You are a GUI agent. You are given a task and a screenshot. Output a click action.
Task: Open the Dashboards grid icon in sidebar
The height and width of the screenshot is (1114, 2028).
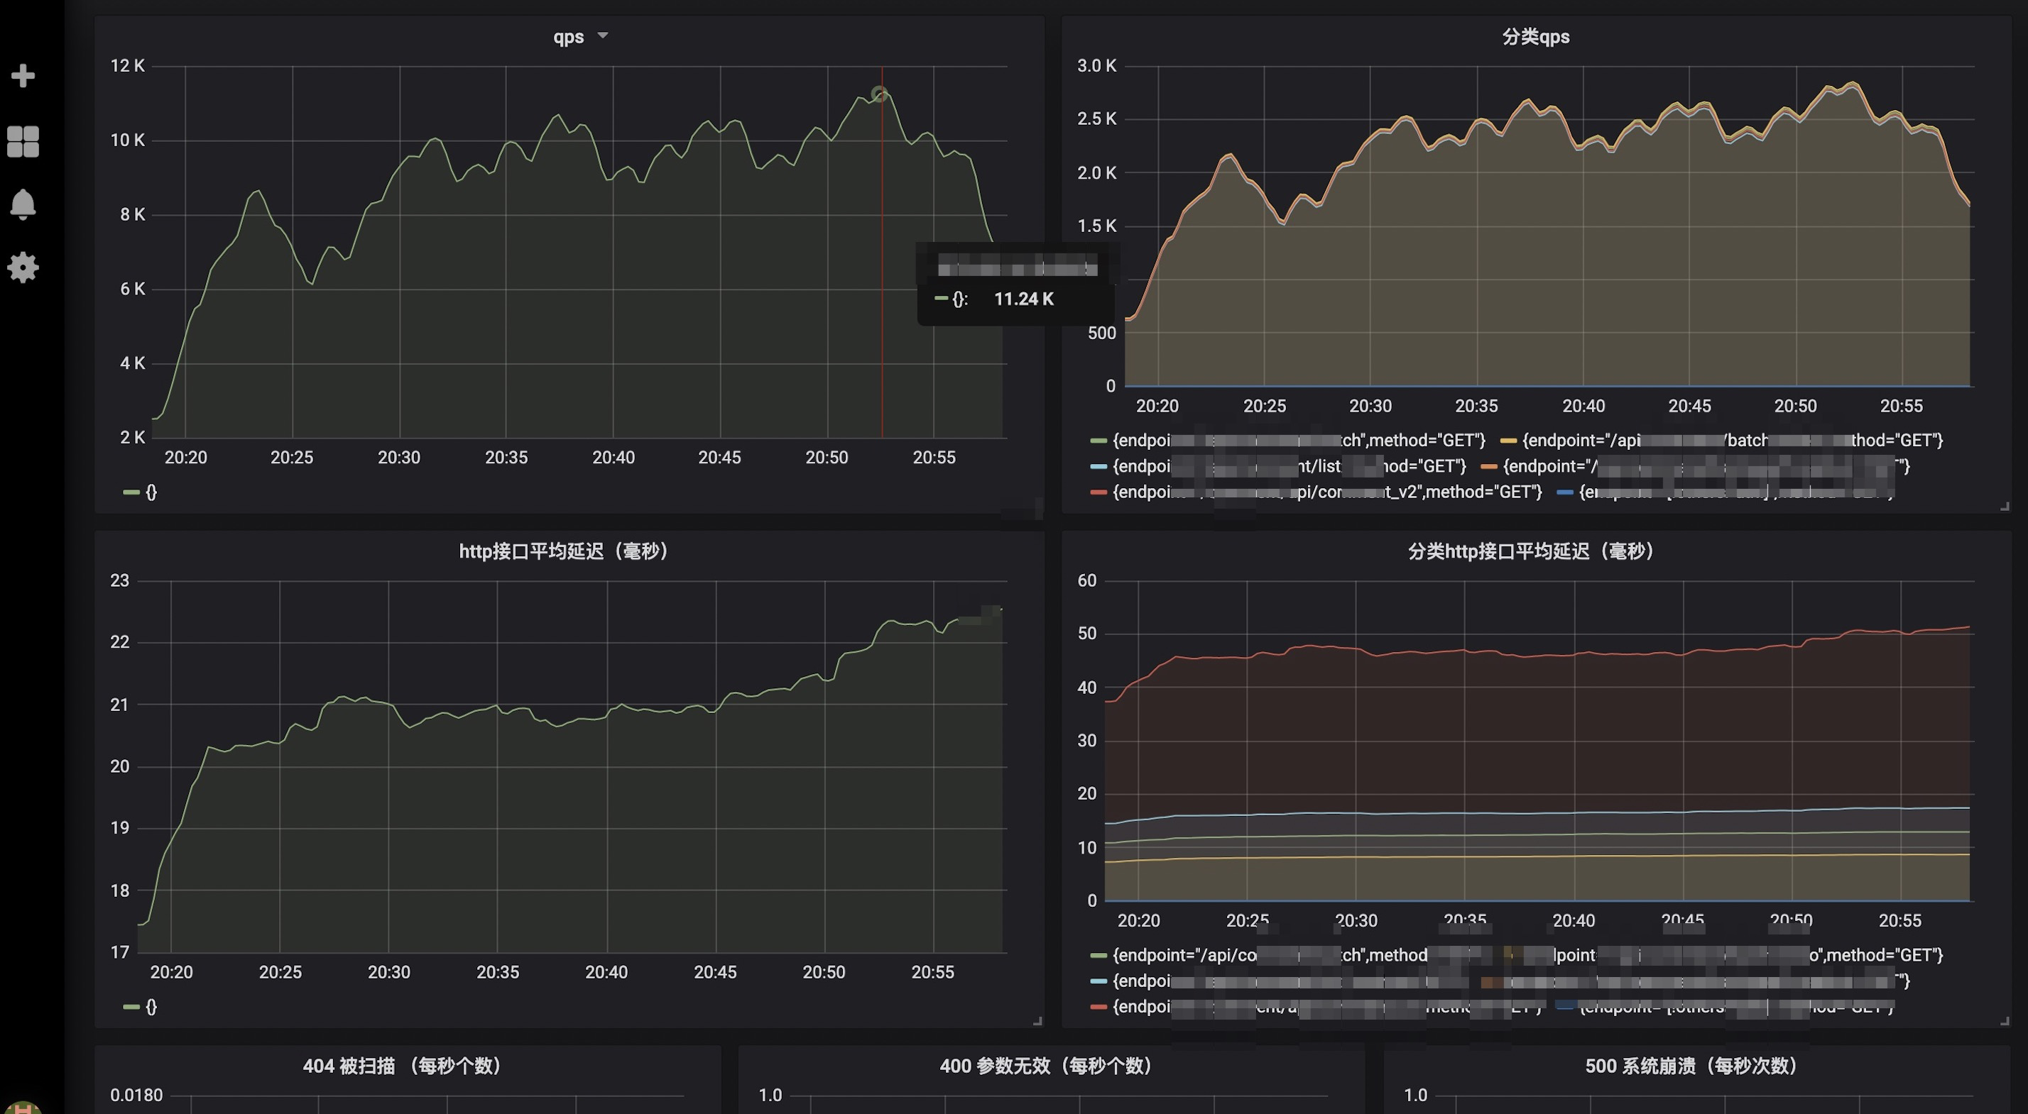point(23,142)
